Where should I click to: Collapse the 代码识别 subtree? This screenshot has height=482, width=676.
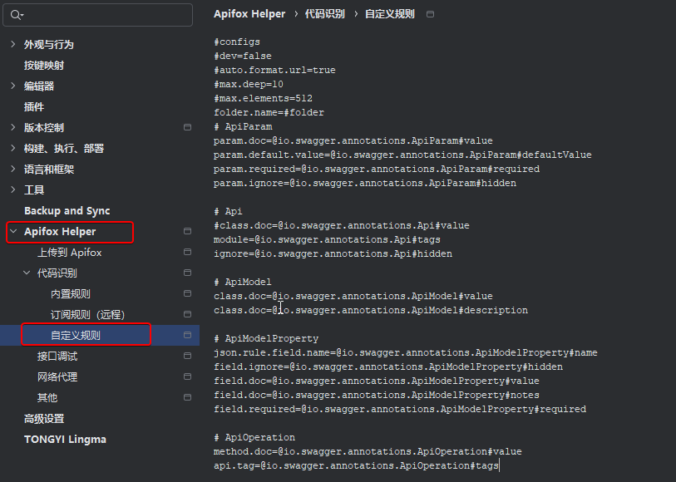27,273
